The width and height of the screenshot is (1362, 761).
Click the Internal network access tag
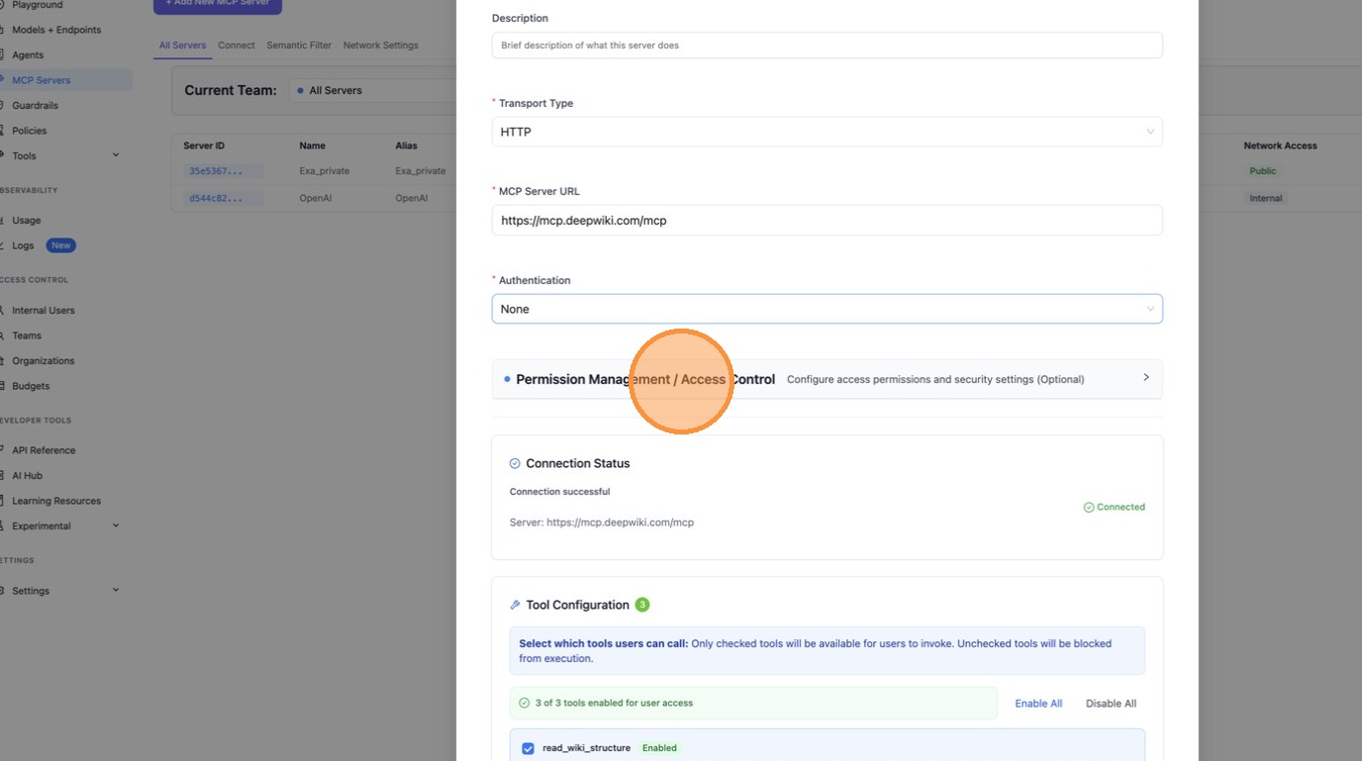[1266, 198]
